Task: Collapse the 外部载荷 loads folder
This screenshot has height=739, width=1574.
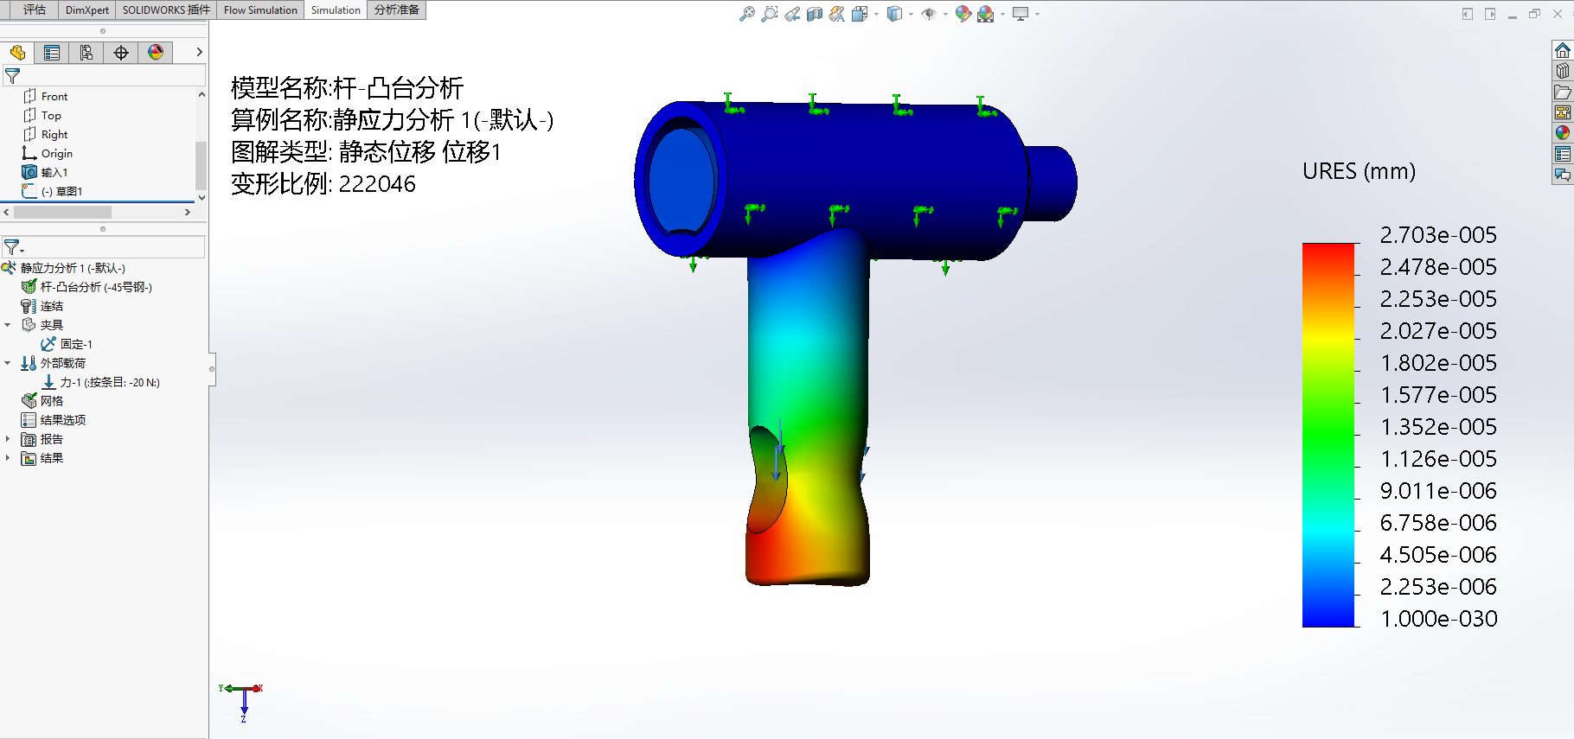Action: coord(8,363)
